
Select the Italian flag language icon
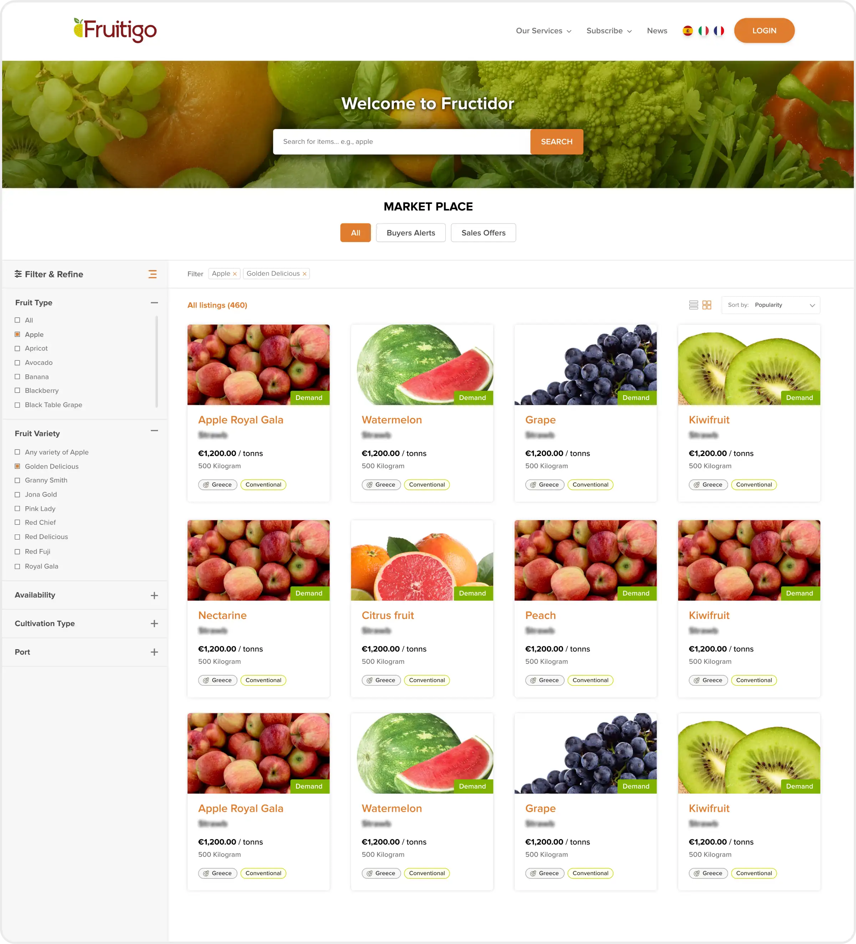coord(703,31)
